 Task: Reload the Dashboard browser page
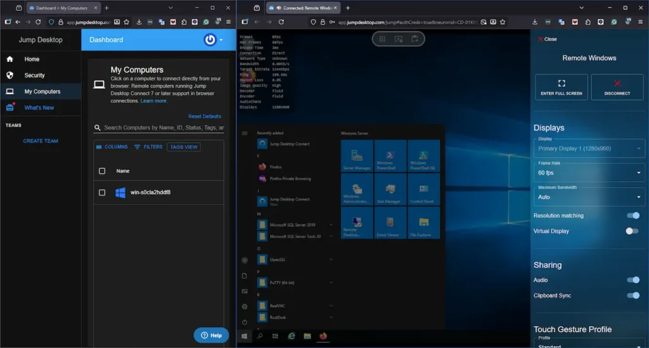(38, 22)
